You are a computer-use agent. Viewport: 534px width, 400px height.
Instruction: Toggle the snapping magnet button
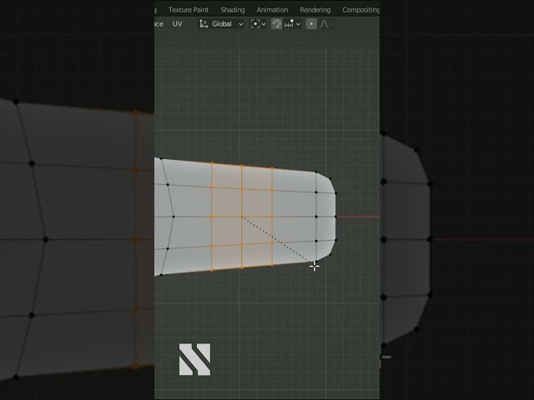coord(276,24)
